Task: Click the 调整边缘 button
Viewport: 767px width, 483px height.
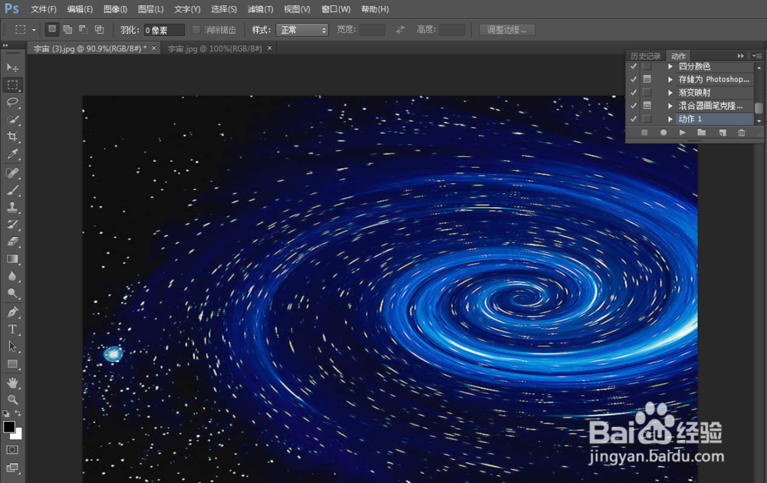Action: 507,30
